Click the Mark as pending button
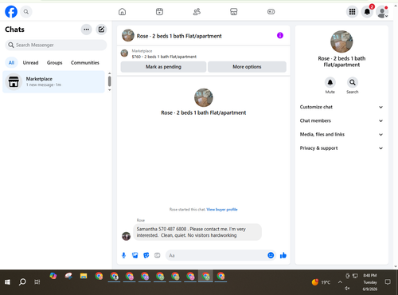The height and width of the screenshot is (295, 398). click(x=163, y=67)
